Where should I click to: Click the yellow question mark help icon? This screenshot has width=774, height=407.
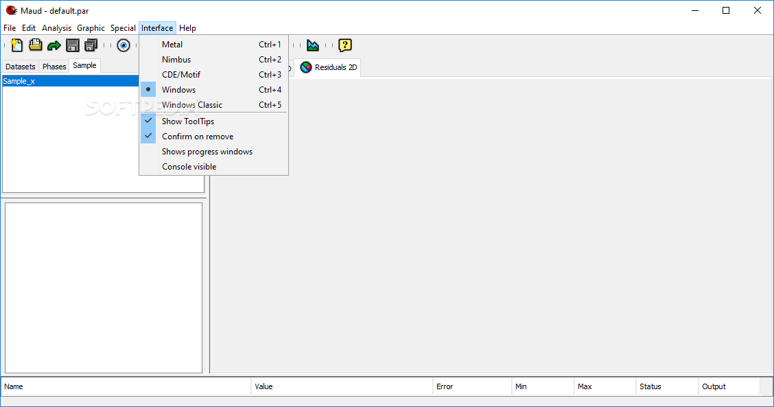tap(345, 45)
